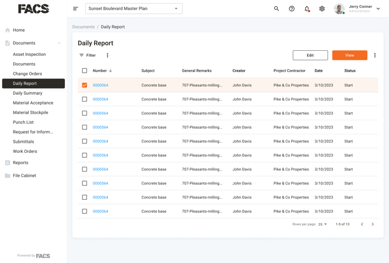Click the FACS logo at top left
This screenshot has height=263, width=389.
coord(33,9)
